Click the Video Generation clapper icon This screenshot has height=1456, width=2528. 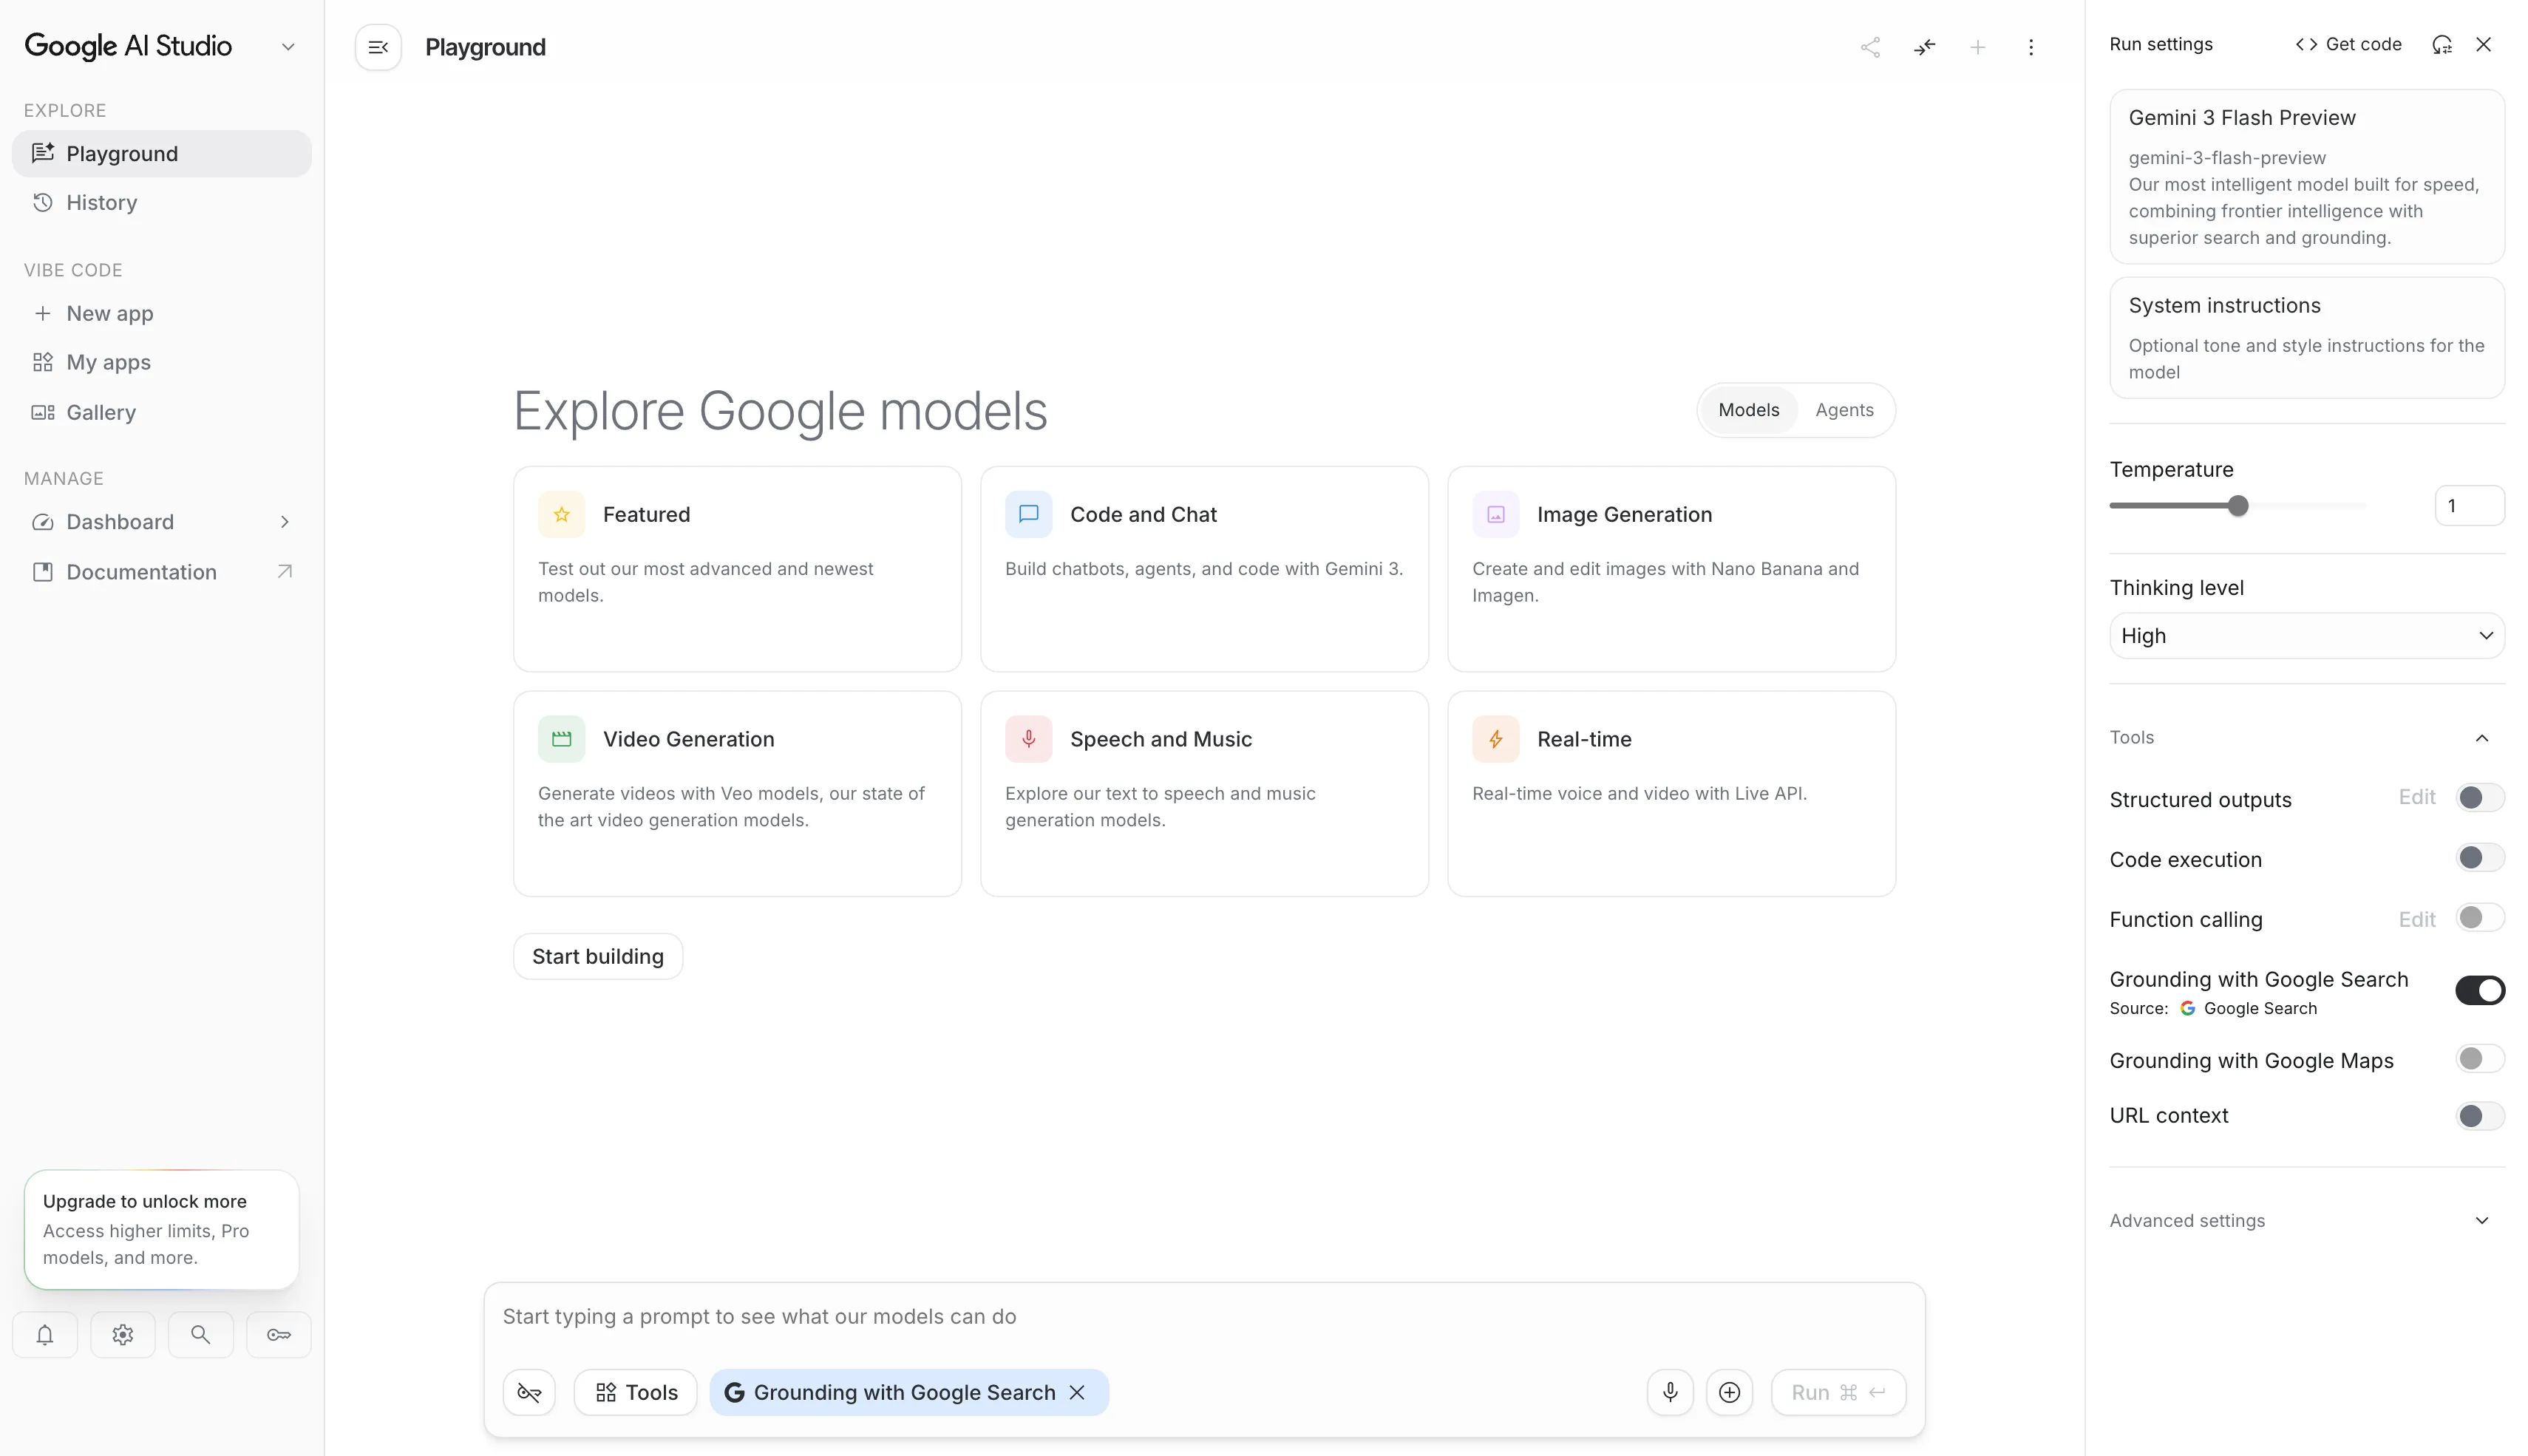click(x=561, y=739)
